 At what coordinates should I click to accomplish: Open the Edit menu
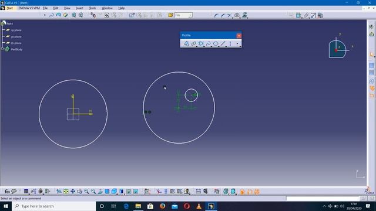point(56,8)
